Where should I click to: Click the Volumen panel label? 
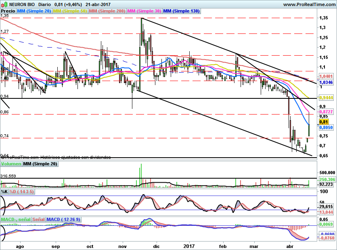pyautogui.click(x=11, y=164)
